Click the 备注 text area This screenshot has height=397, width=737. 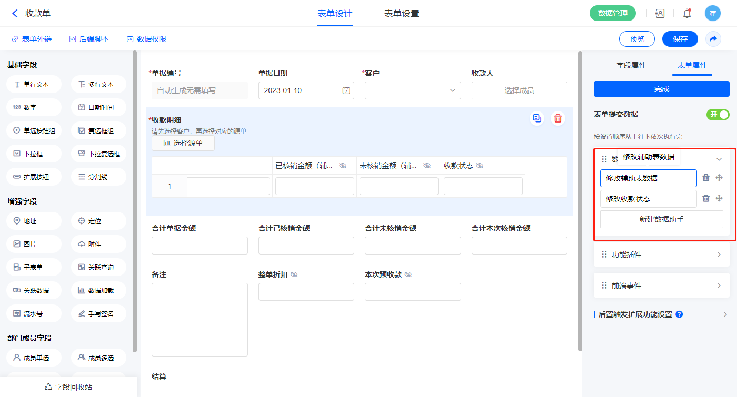pyautogui.click(x=200, y=319)
